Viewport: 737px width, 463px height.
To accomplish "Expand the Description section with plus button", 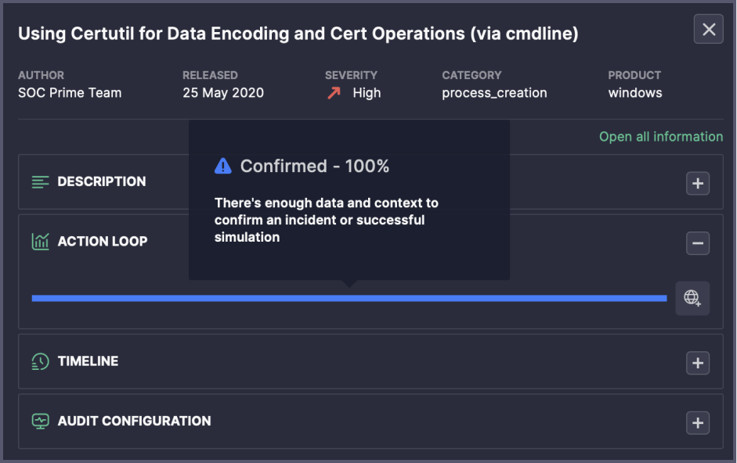I will tap(697, 184).
